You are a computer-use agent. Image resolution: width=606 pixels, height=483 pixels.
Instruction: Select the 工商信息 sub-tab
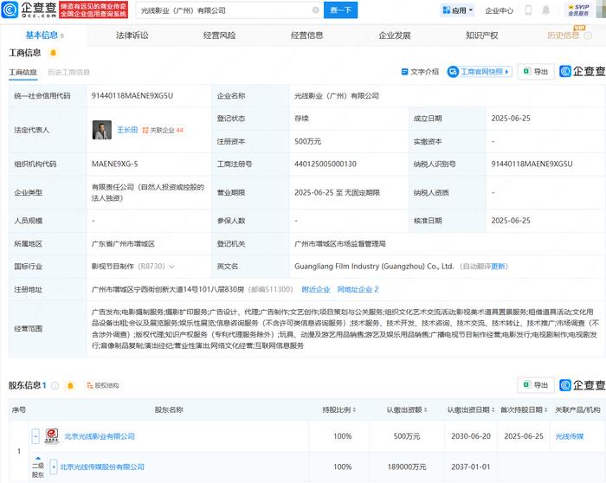pos(23,72)
